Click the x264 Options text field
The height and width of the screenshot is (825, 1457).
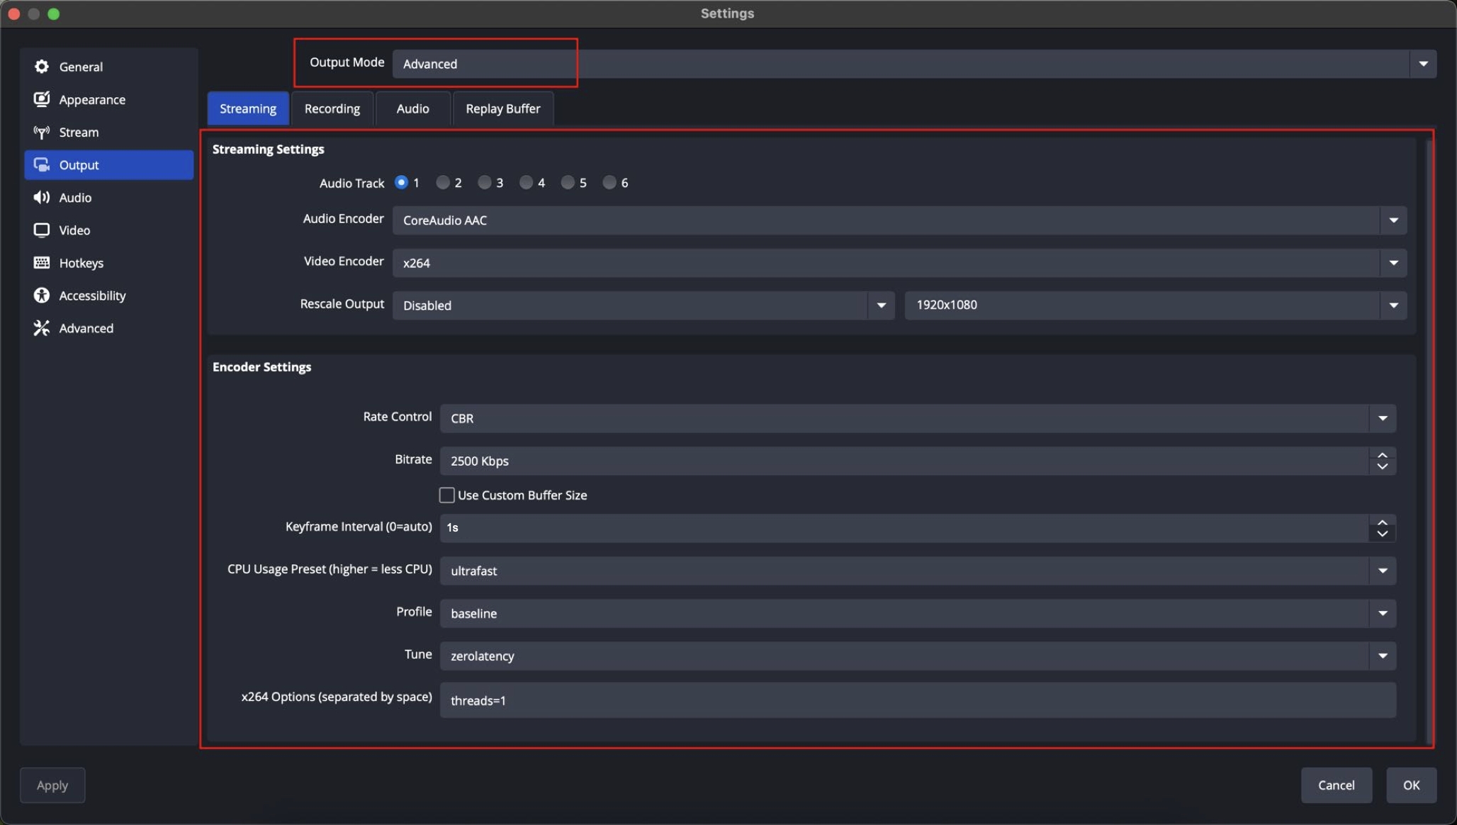917,700
